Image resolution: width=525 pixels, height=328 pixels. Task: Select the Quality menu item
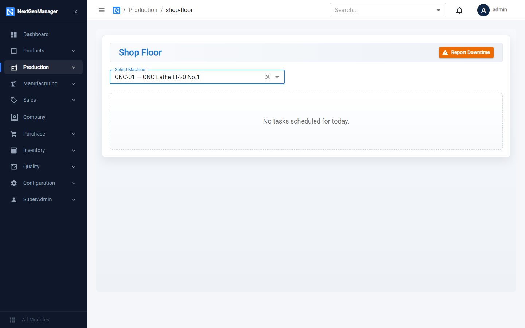tap(43, 167)
